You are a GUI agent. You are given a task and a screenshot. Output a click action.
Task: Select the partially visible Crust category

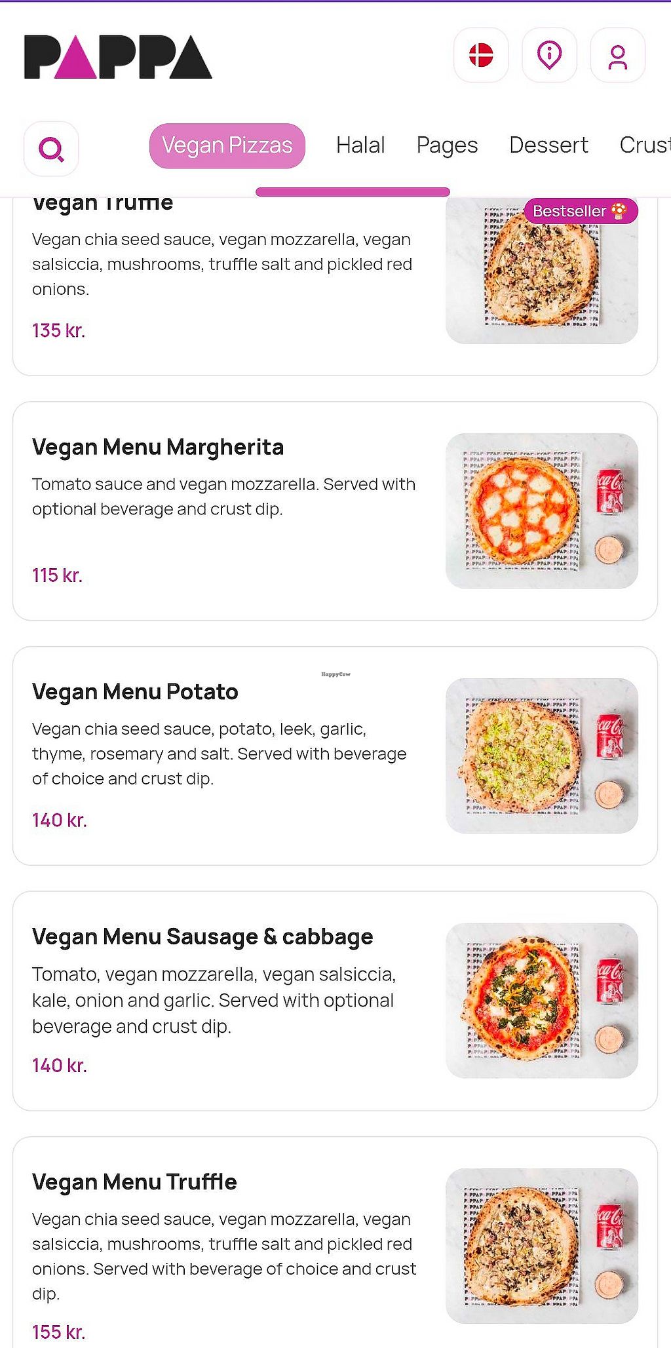(x=645, y=145)
